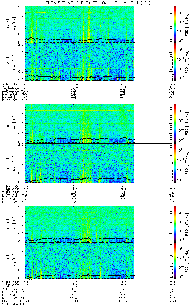The width and height of the screenshot is (192, 307).
Task: Click the PSD color bar beside THD B-perpendicular
Action: [175, 124]
